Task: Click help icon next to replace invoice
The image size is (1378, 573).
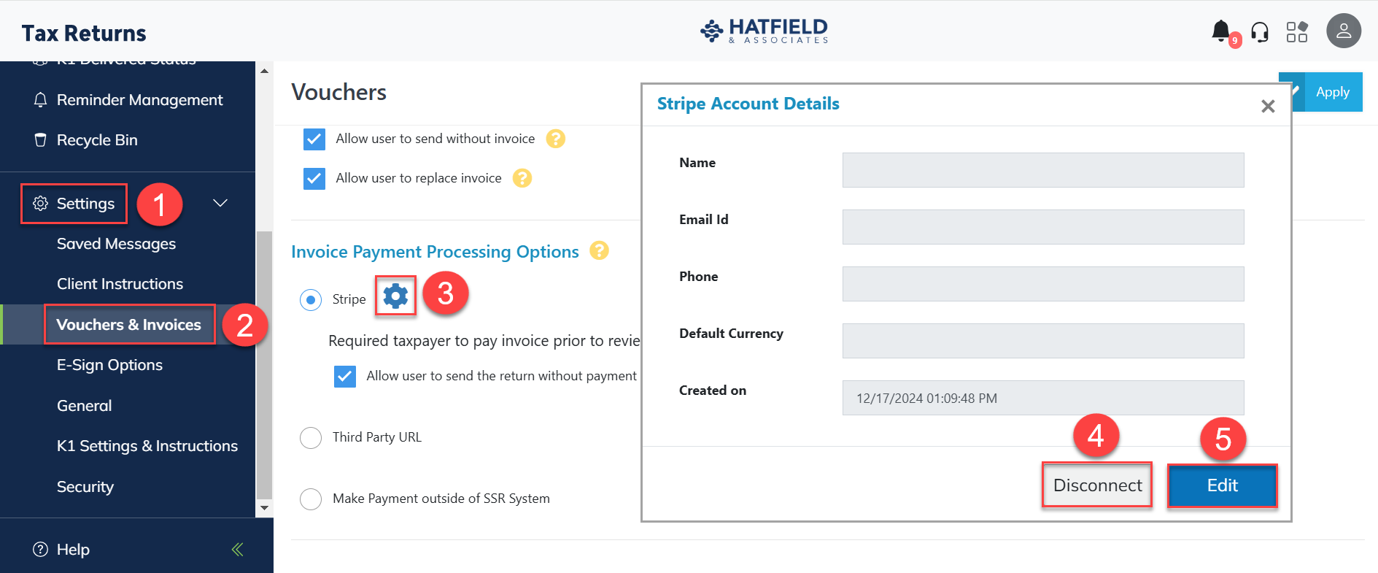Action: (522, 178)
